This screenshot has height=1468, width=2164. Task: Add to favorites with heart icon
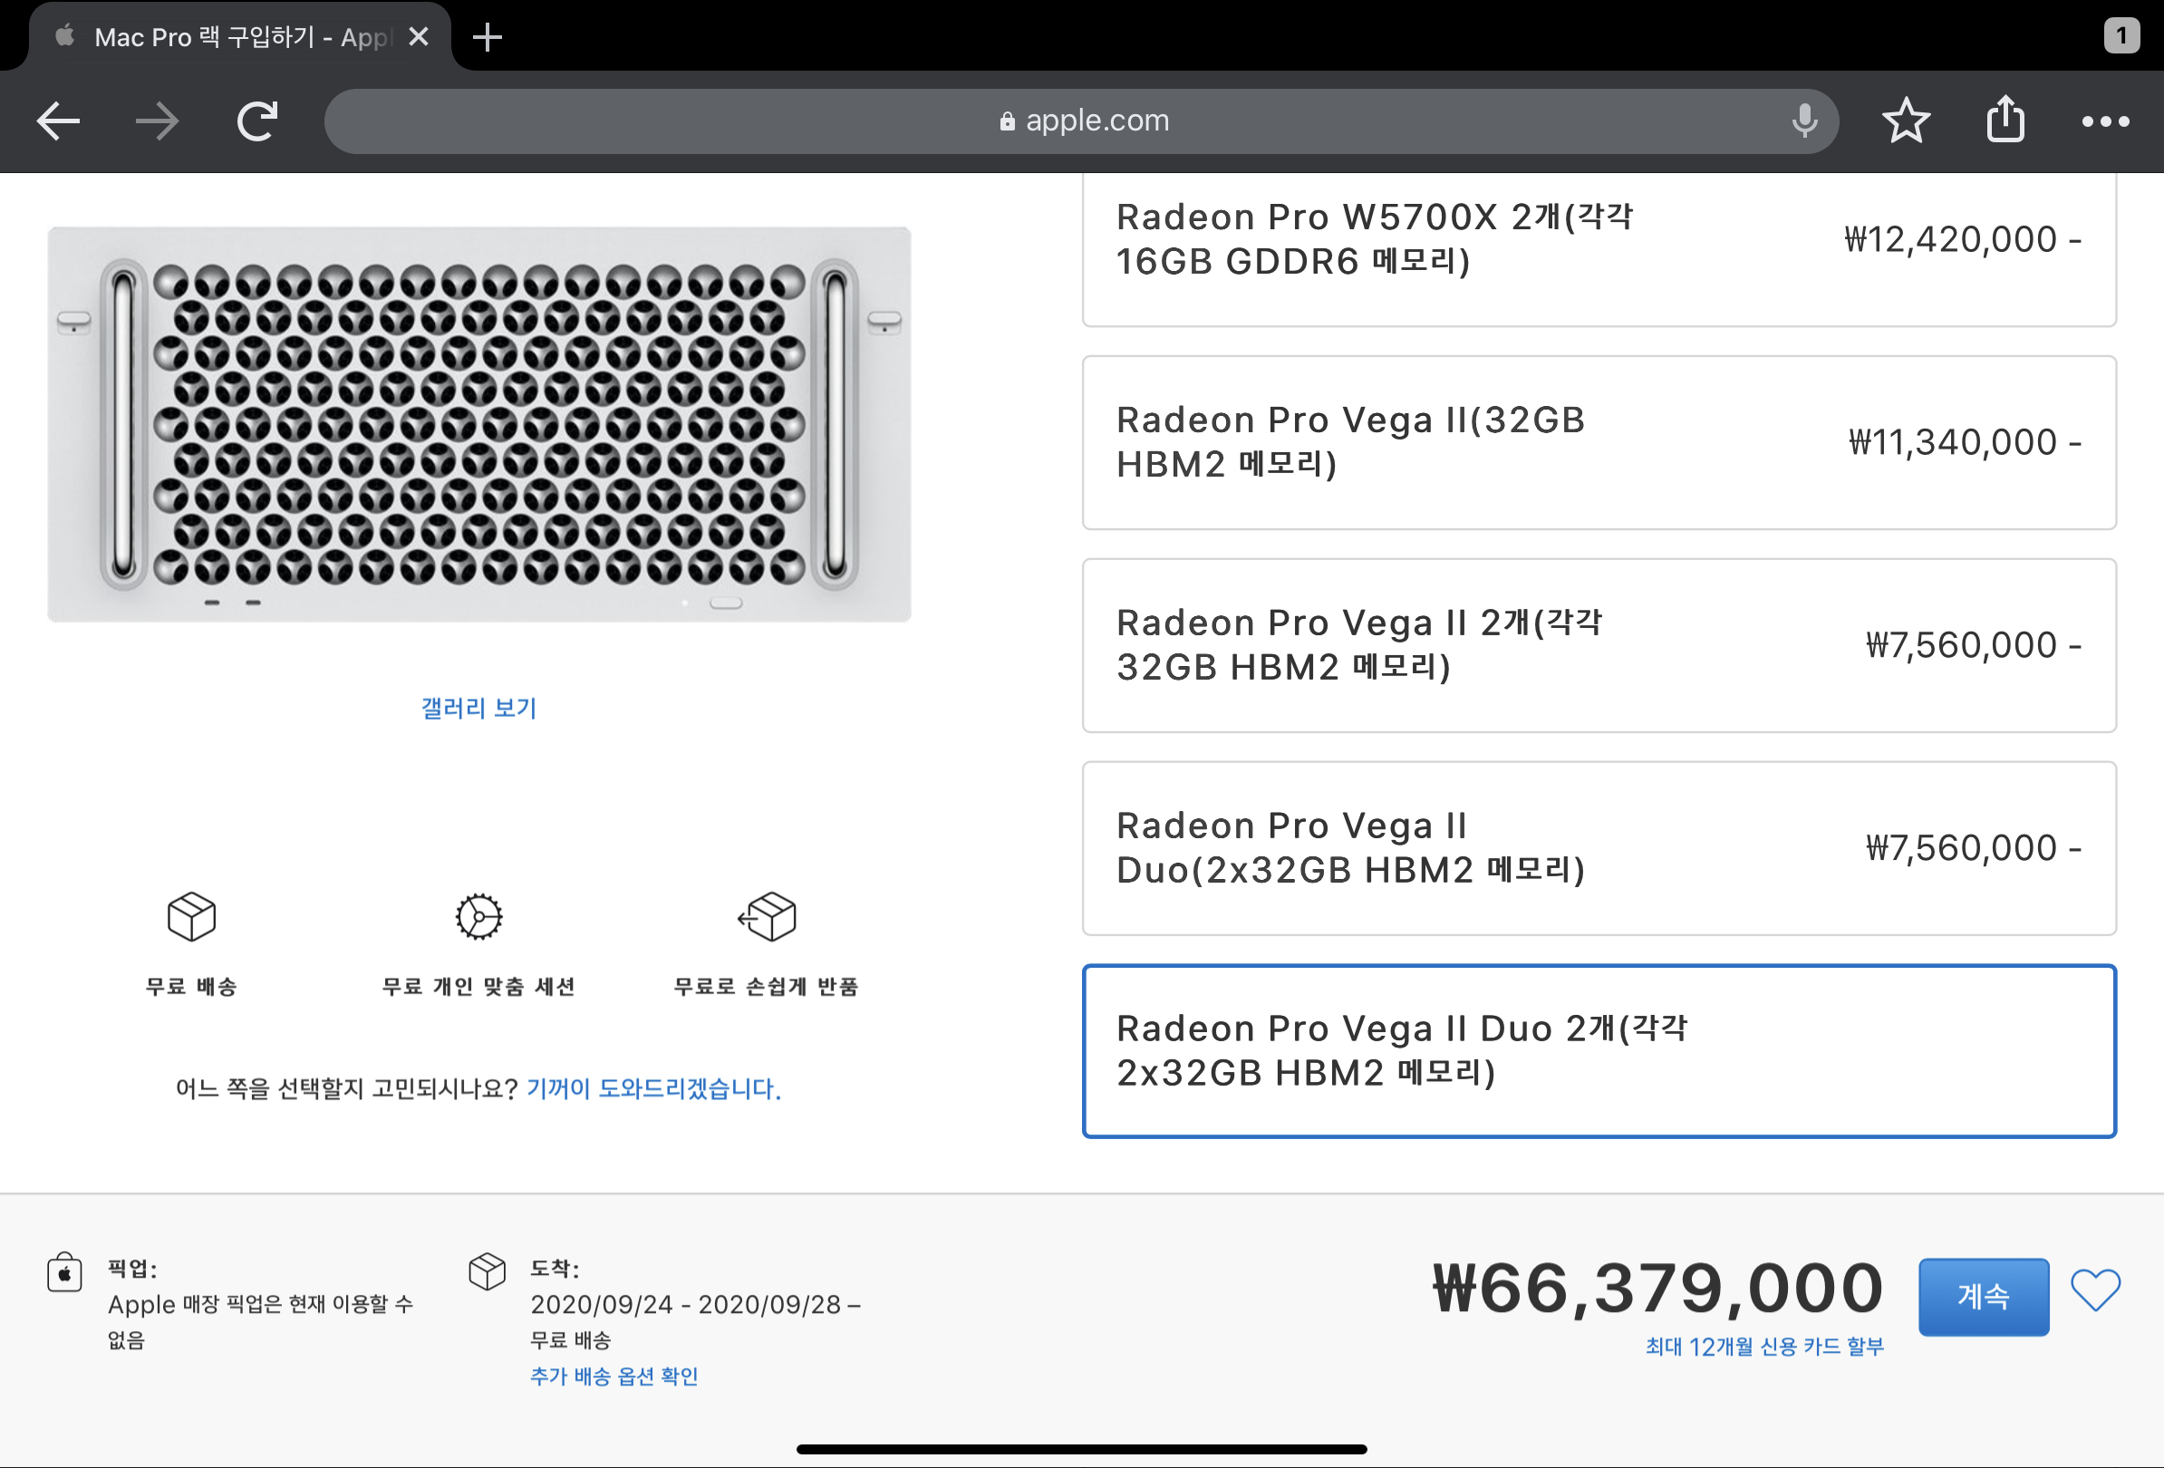click(2094, 1291)
